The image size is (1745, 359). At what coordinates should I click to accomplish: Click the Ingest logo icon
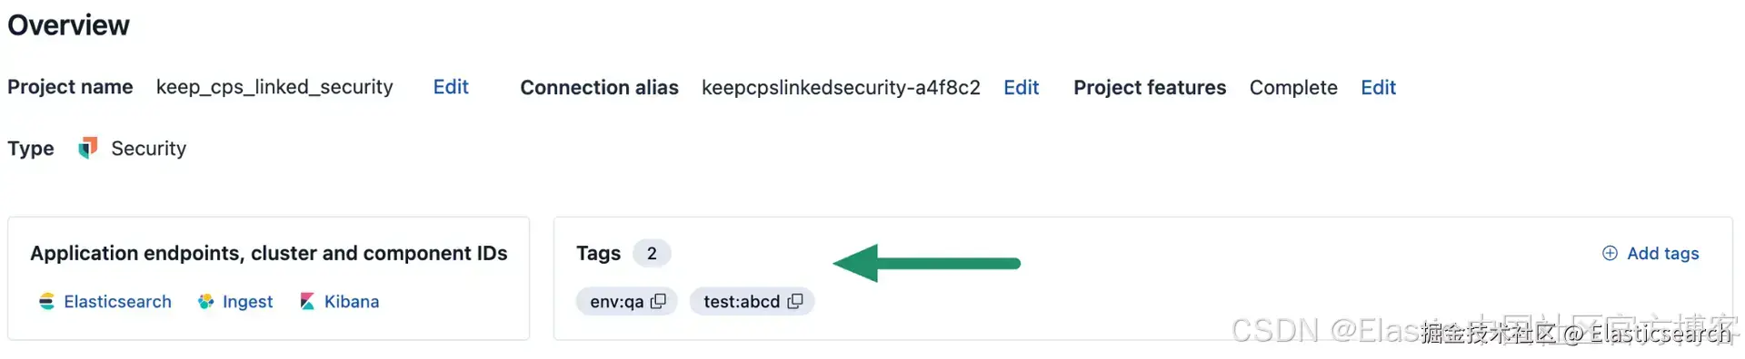point(206,302)
